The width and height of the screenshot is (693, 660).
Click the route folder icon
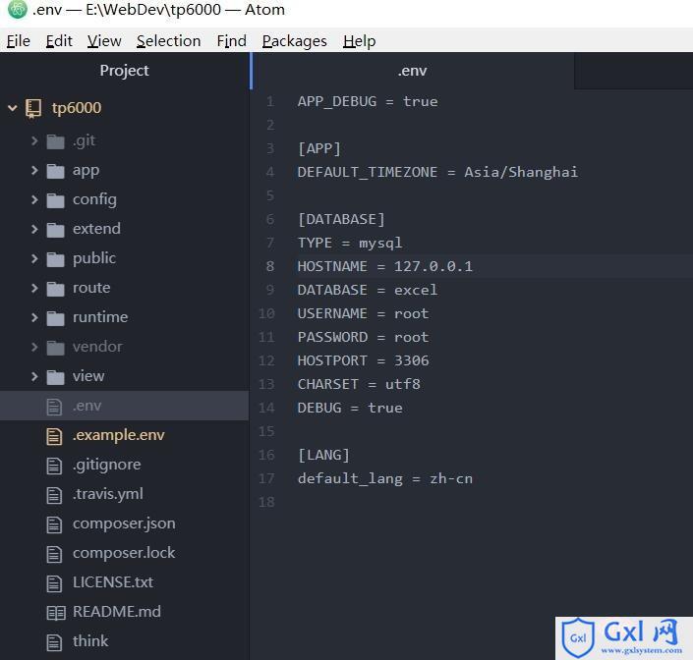pyautogui.click(x=56, y=289)
